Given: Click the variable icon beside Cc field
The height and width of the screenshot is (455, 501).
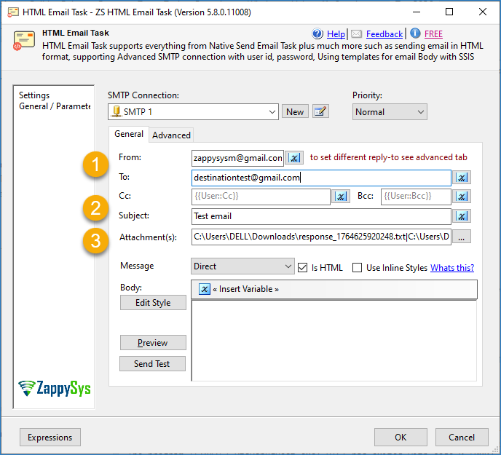Looking at the screenshot, I should (x=341, y=197).
